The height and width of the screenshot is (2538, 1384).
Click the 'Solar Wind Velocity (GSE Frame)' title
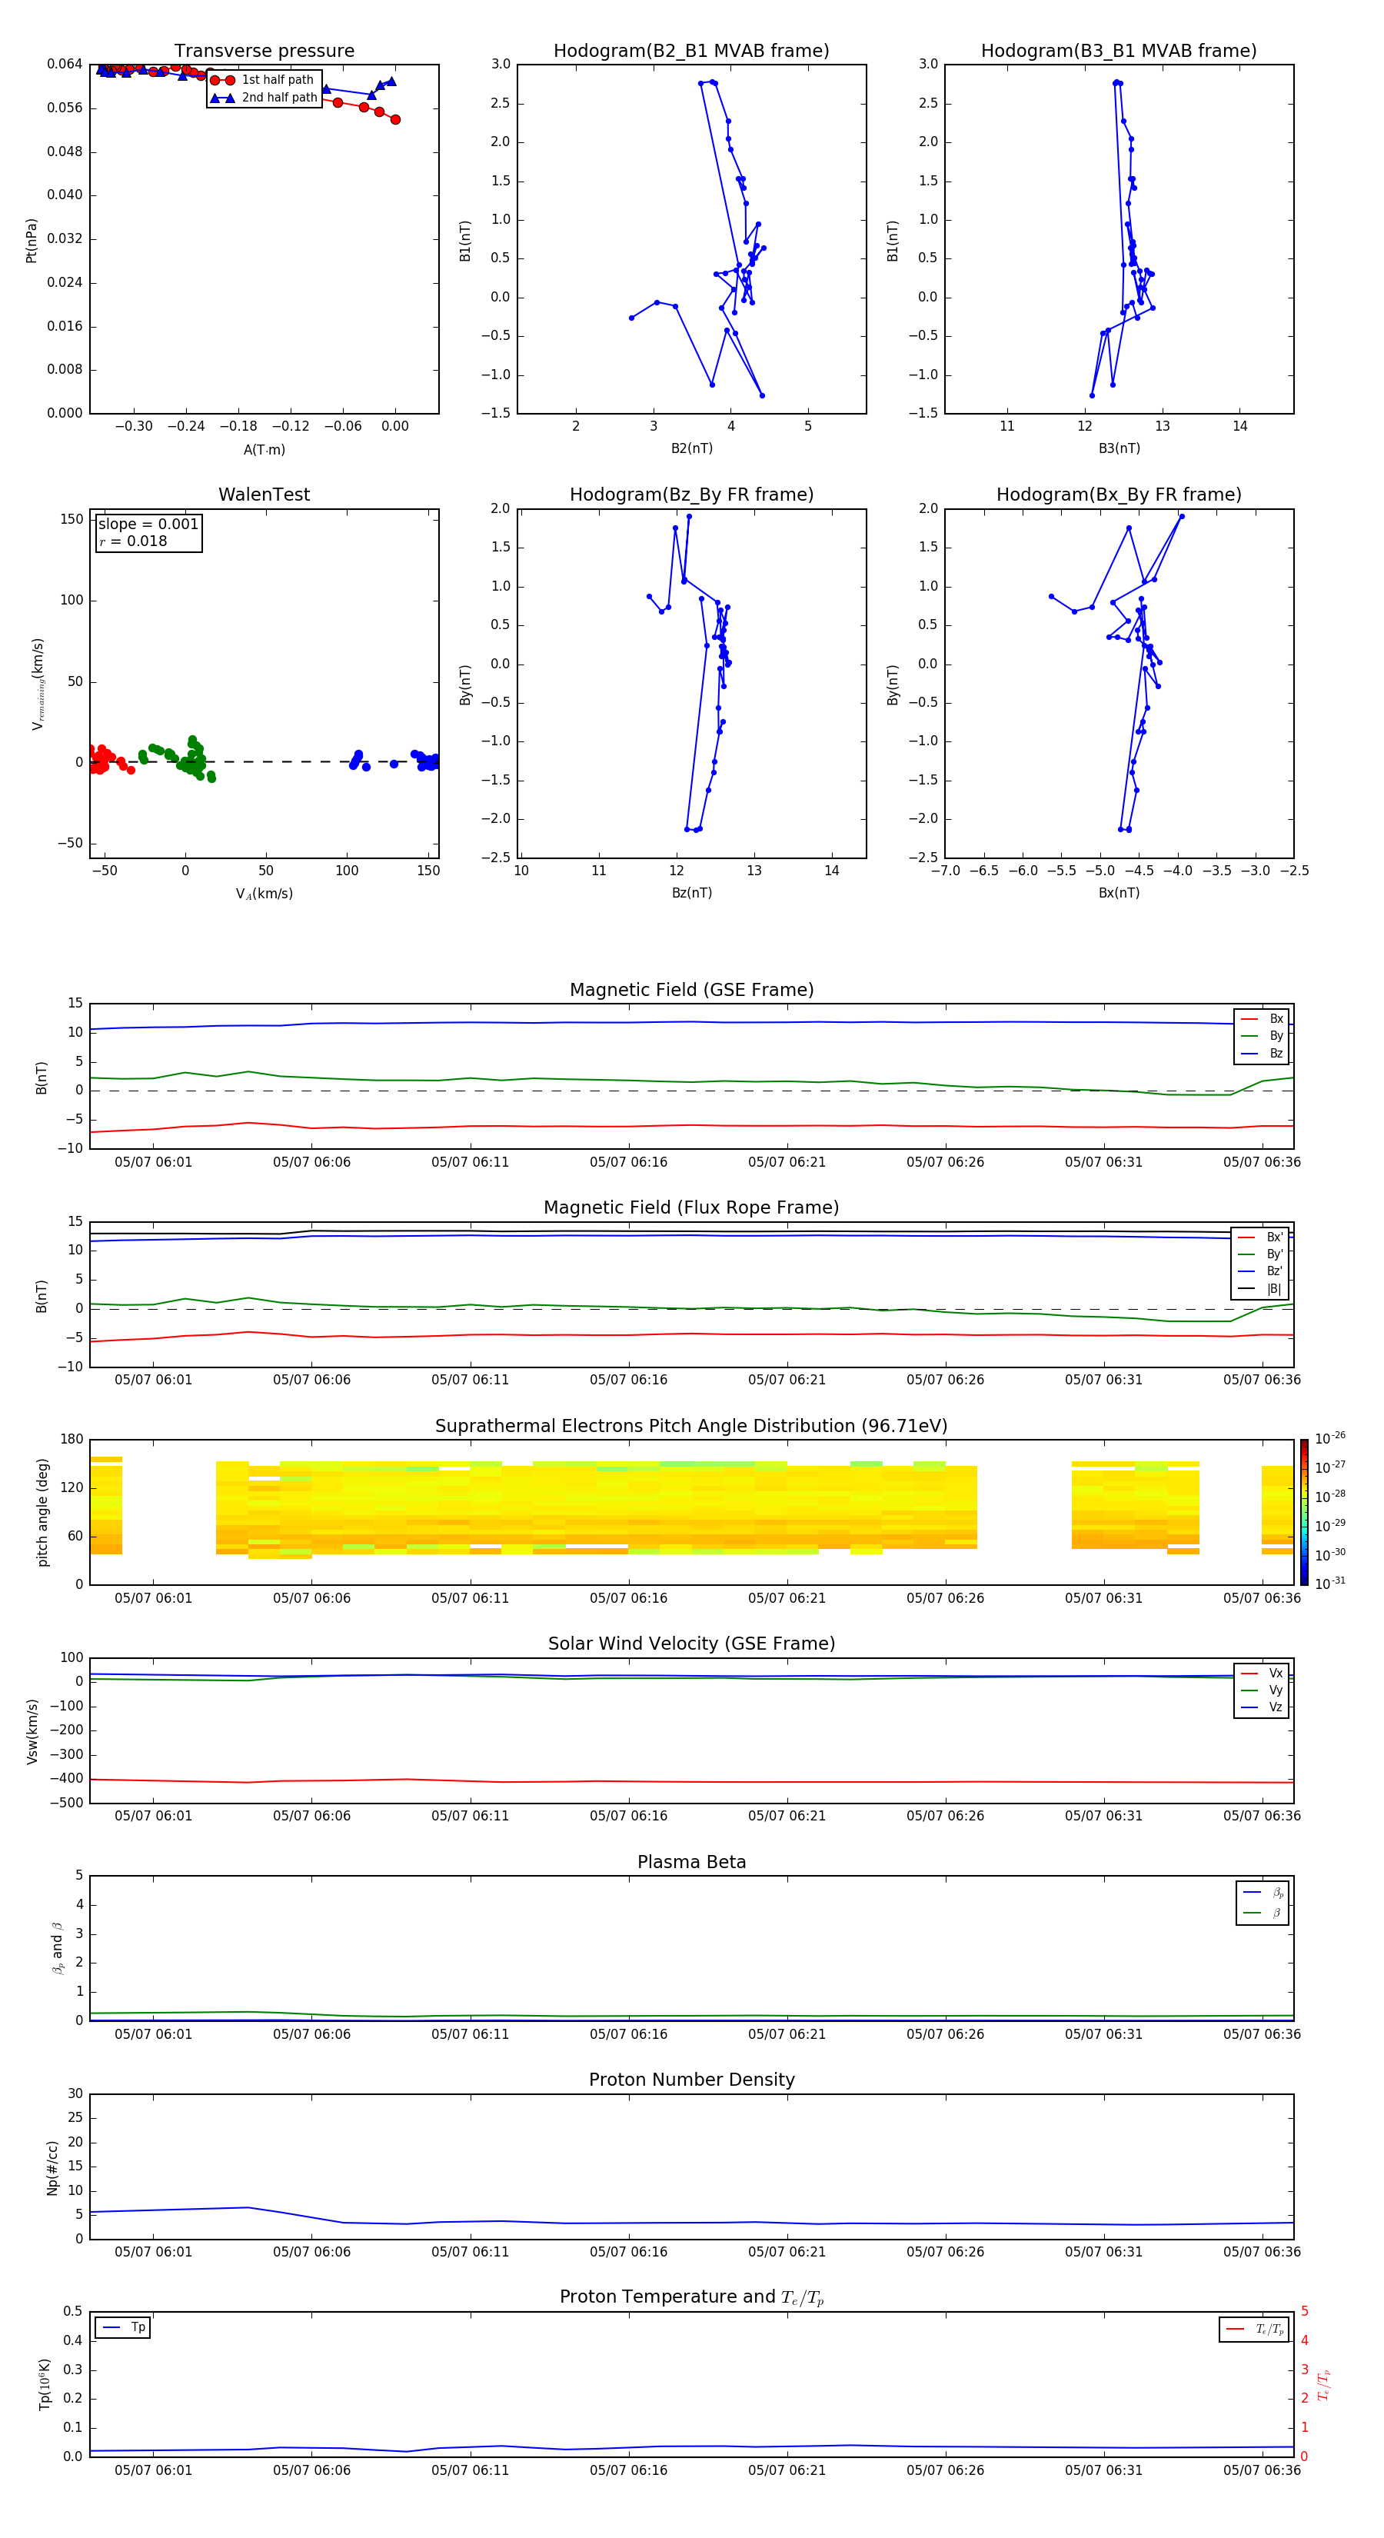691,1644
